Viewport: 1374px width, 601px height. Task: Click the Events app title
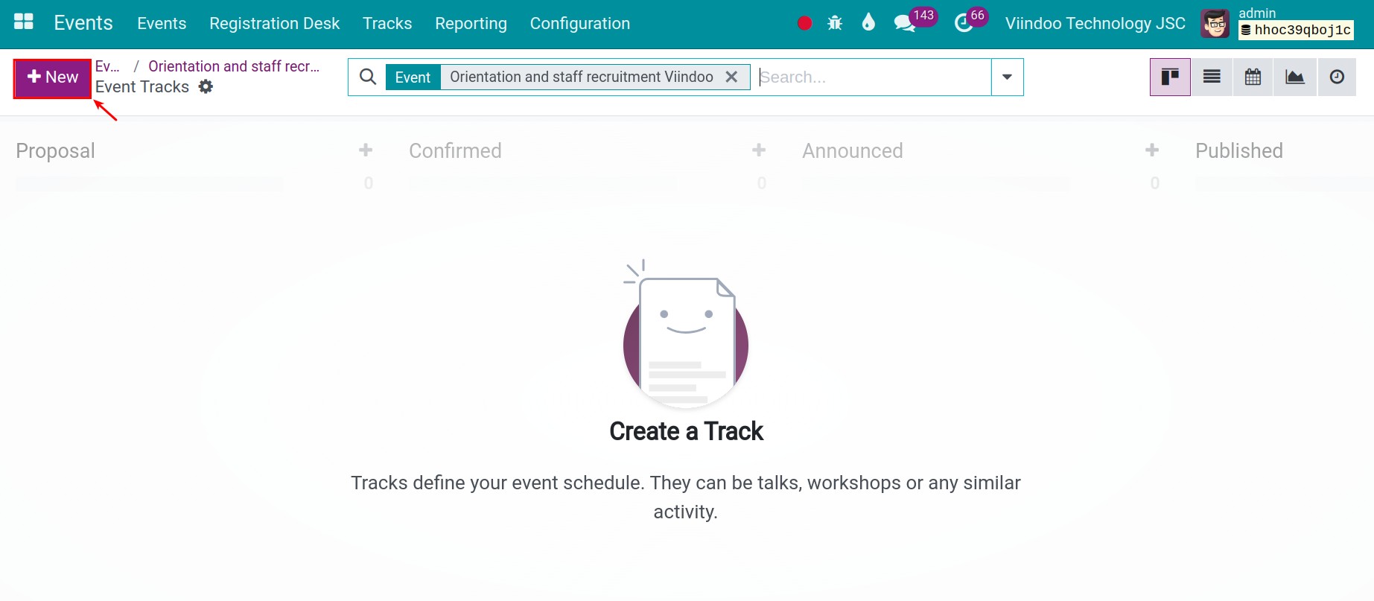83,23
